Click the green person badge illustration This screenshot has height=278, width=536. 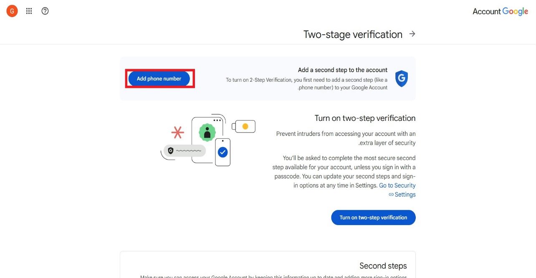[207, 133]
